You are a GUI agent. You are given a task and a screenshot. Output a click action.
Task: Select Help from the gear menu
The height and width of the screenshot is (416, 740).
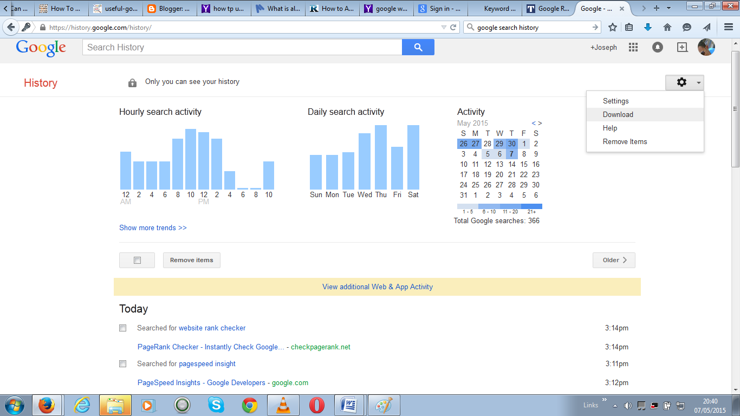[645, 128]
